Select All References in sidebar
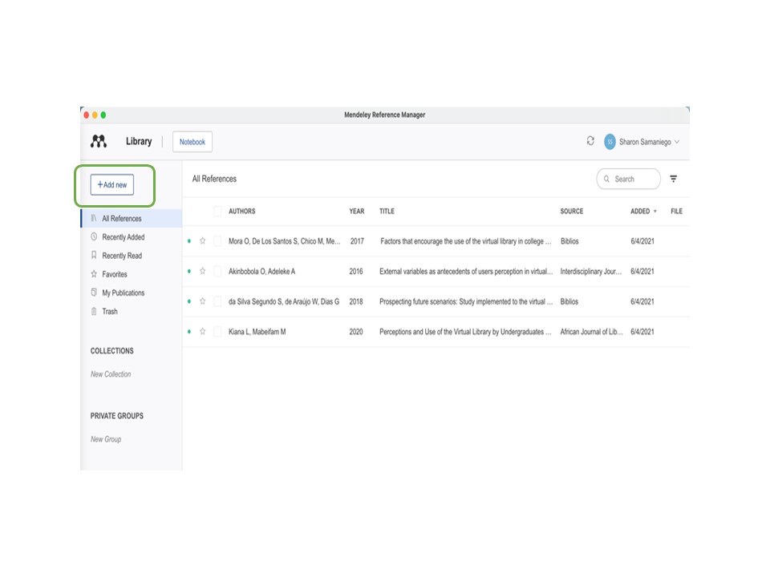 coord(132,218)
